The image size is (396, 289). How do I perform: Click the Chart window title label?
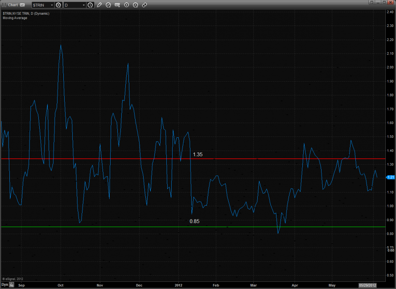coord(12,5)
